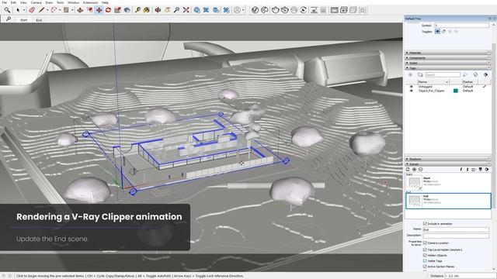497x279 pixels.
Task: Select the arrow Select tool
Action: coord(18,10)
